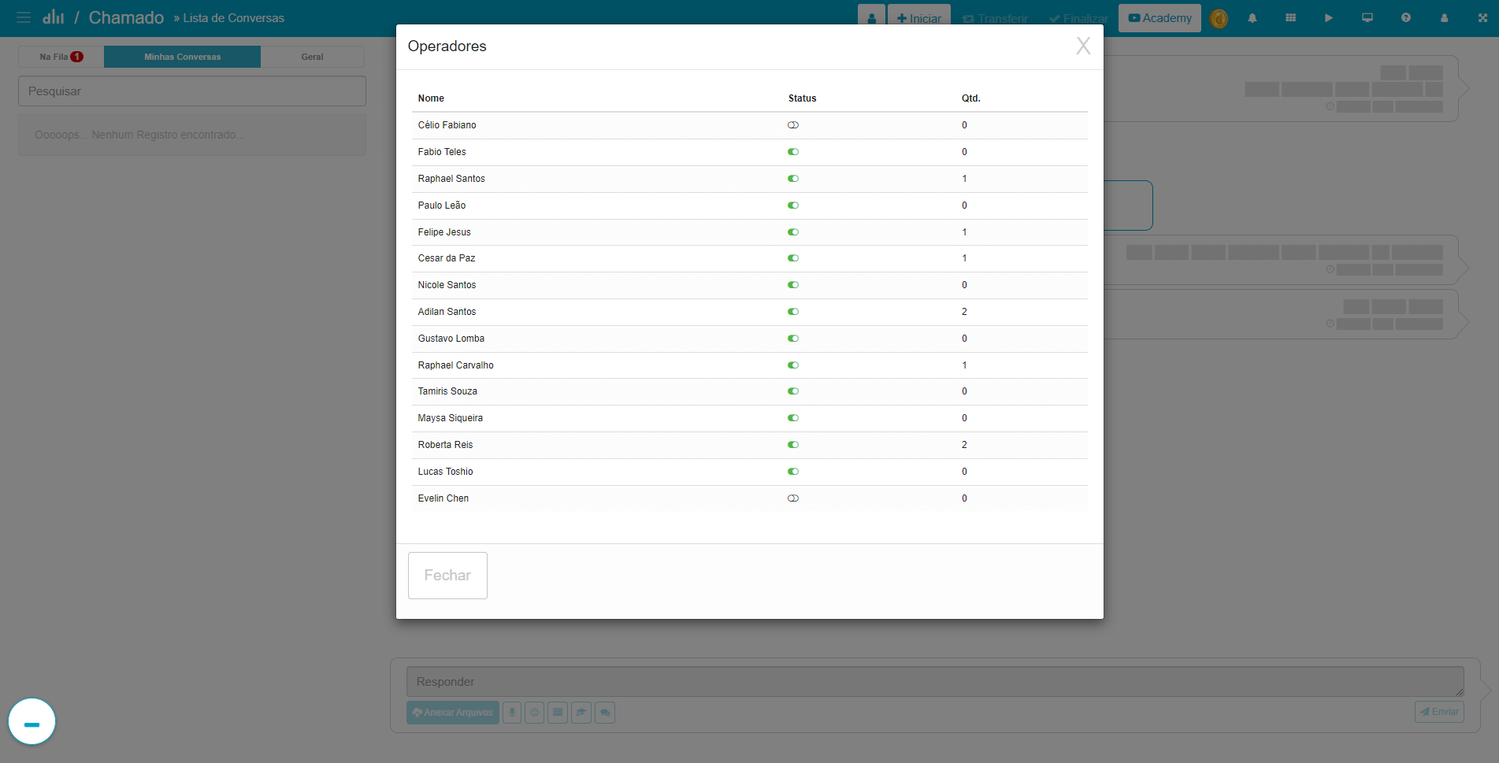Toggle status for Lucas Toshio
This screenshot has width=1499, height=763.
coord(793,472)
